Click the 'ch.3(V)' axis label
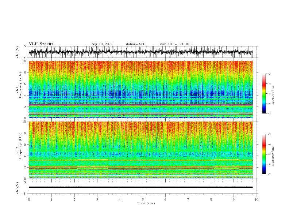Viewport: 289px width, 224px height. coord(18,188)
